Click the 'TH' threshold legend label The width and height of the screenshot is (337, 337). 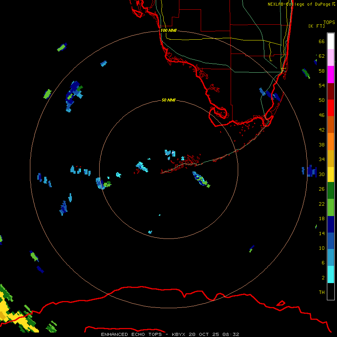[x=322, y=292]
